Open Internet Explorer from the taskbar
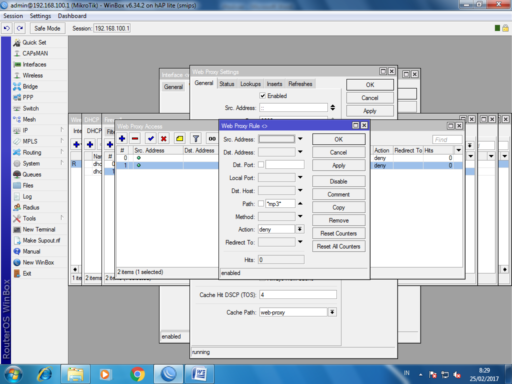The width and height of the screenshot is (512, 384). 44,374
